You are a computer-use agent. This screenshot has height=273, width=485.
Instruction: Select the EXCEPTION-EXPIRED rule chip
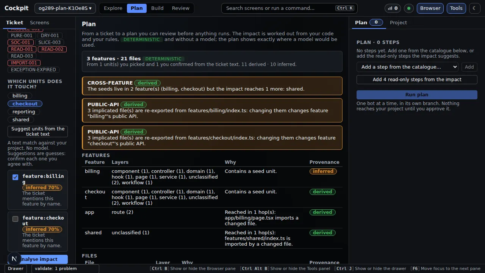[33, 69]
